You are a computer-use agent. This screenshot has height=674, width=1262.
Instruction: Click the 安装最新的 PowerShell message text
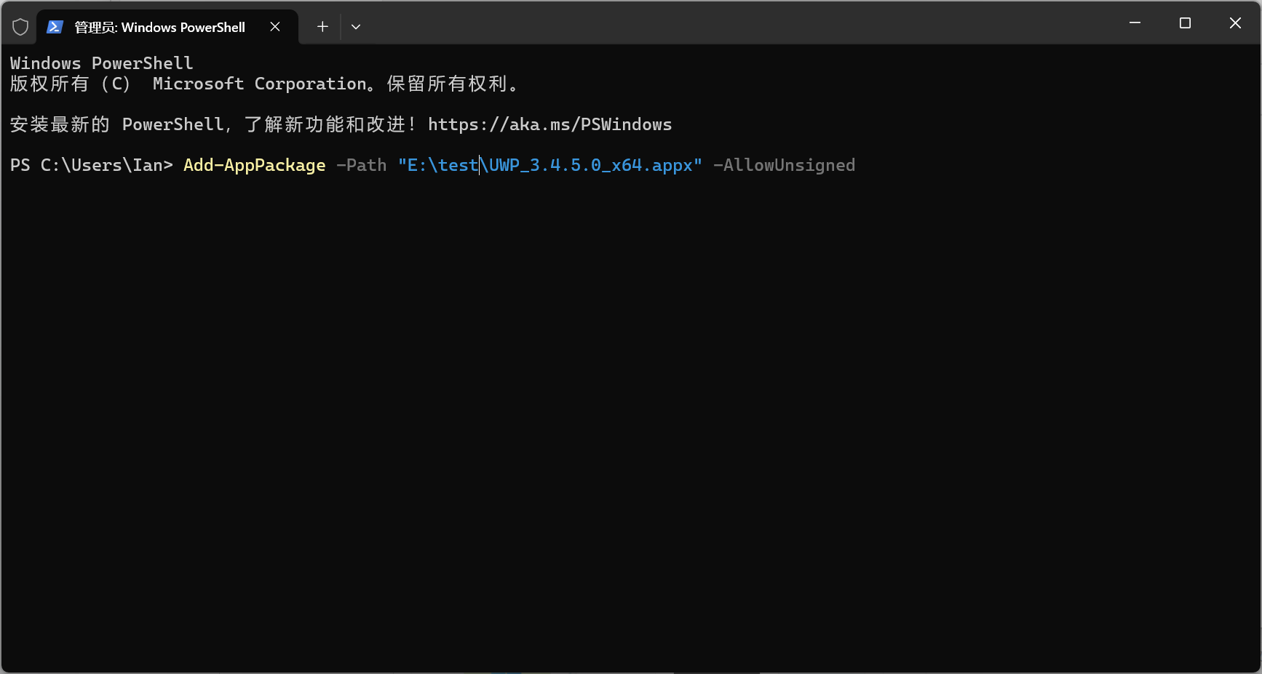(211, 124)
